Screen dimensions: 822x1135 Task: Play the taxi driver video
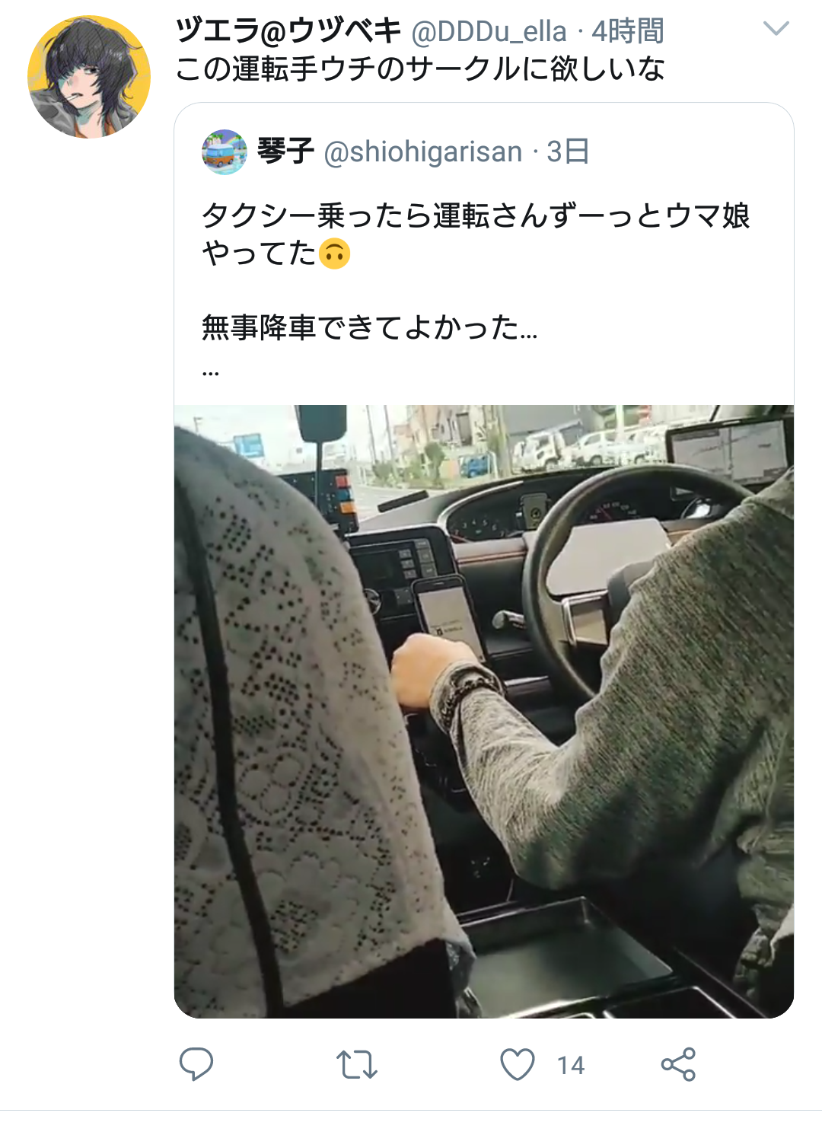tap(484, 711)
